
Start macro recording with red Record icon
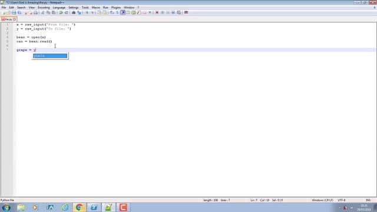[x=157, y=12]
